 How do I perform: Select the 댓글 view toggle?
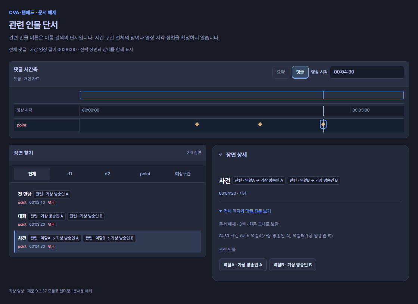tap(300, 72)
